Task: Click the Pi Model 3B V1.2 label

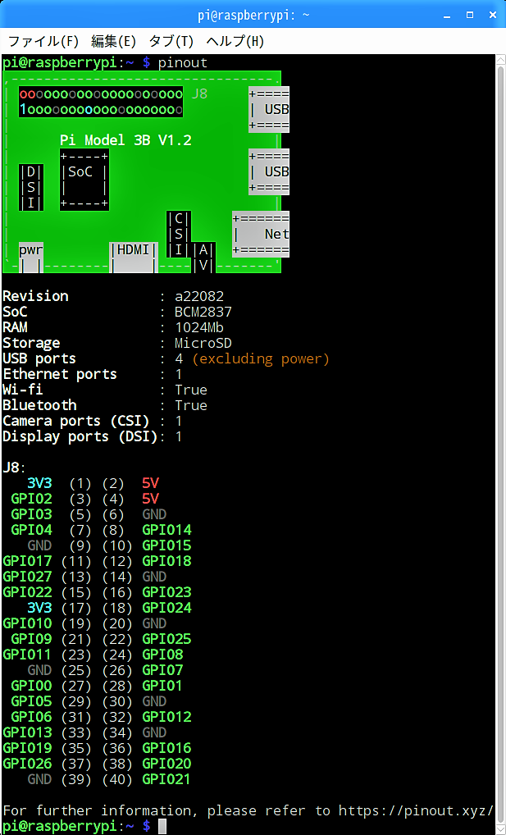Action: (125, 140)
